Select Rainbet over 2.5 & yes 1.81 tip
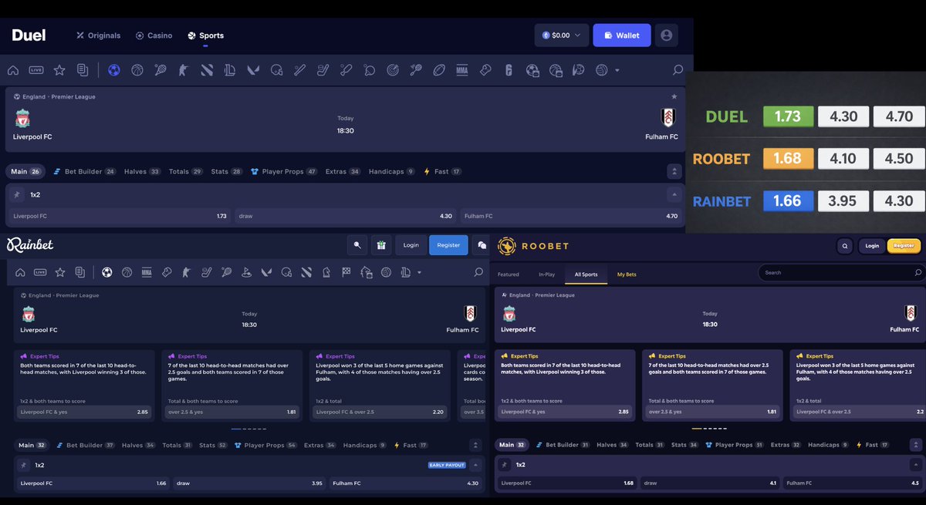 pyautogui.click(x=230, y=412)
